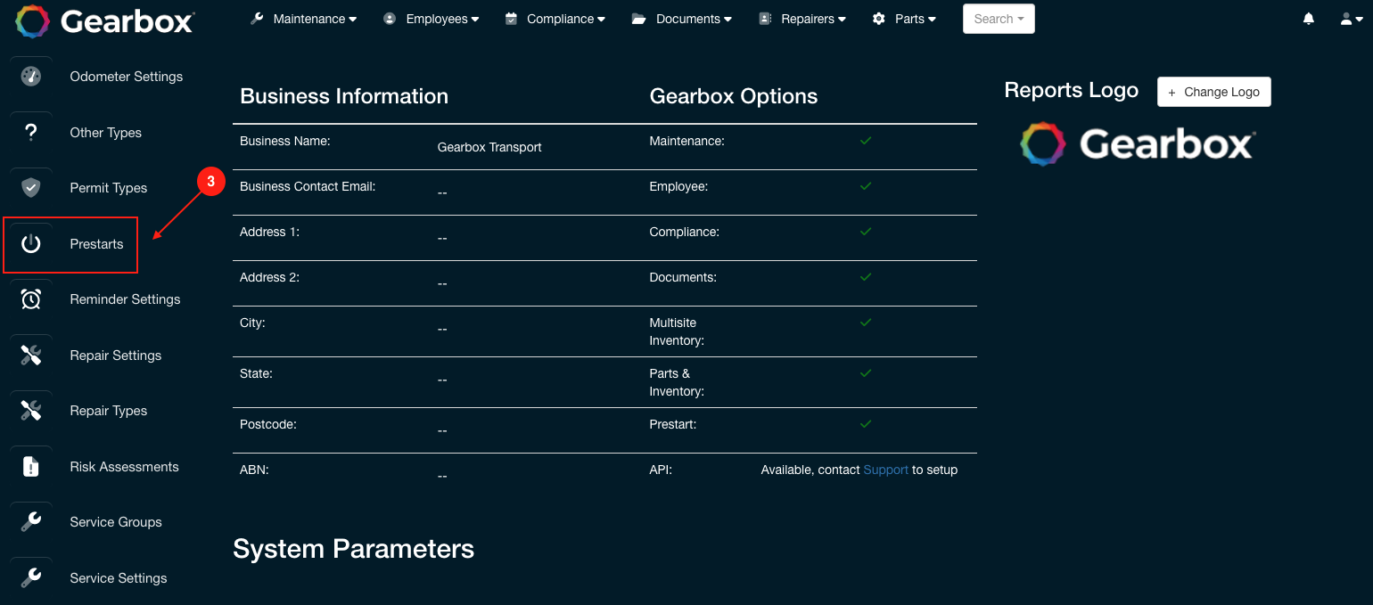Click the Prestart option green checkmark
Image resolution: width=1373 pixels, height=605 pixels.
(865, 424)
